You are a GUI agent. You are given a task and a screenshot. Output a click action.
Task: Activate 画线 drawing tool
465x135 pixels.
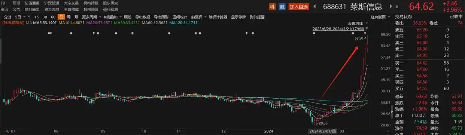tap(127, 17)
